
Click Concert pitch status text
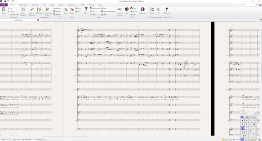coord(39,139)
